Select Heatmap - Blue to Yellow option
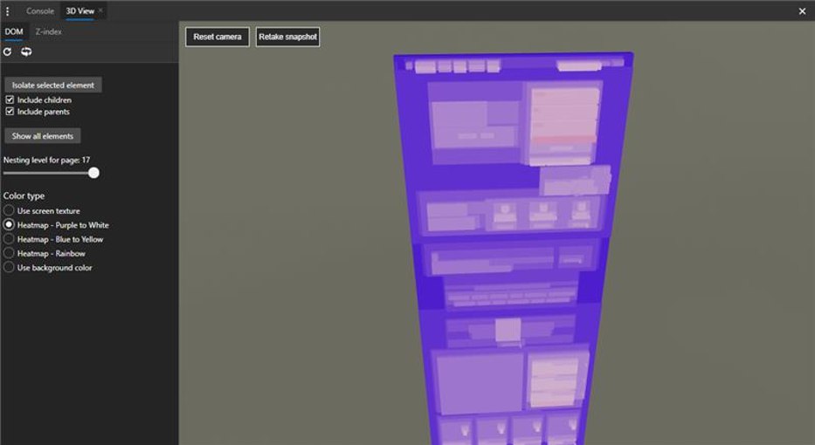 (x=9, y=239)
